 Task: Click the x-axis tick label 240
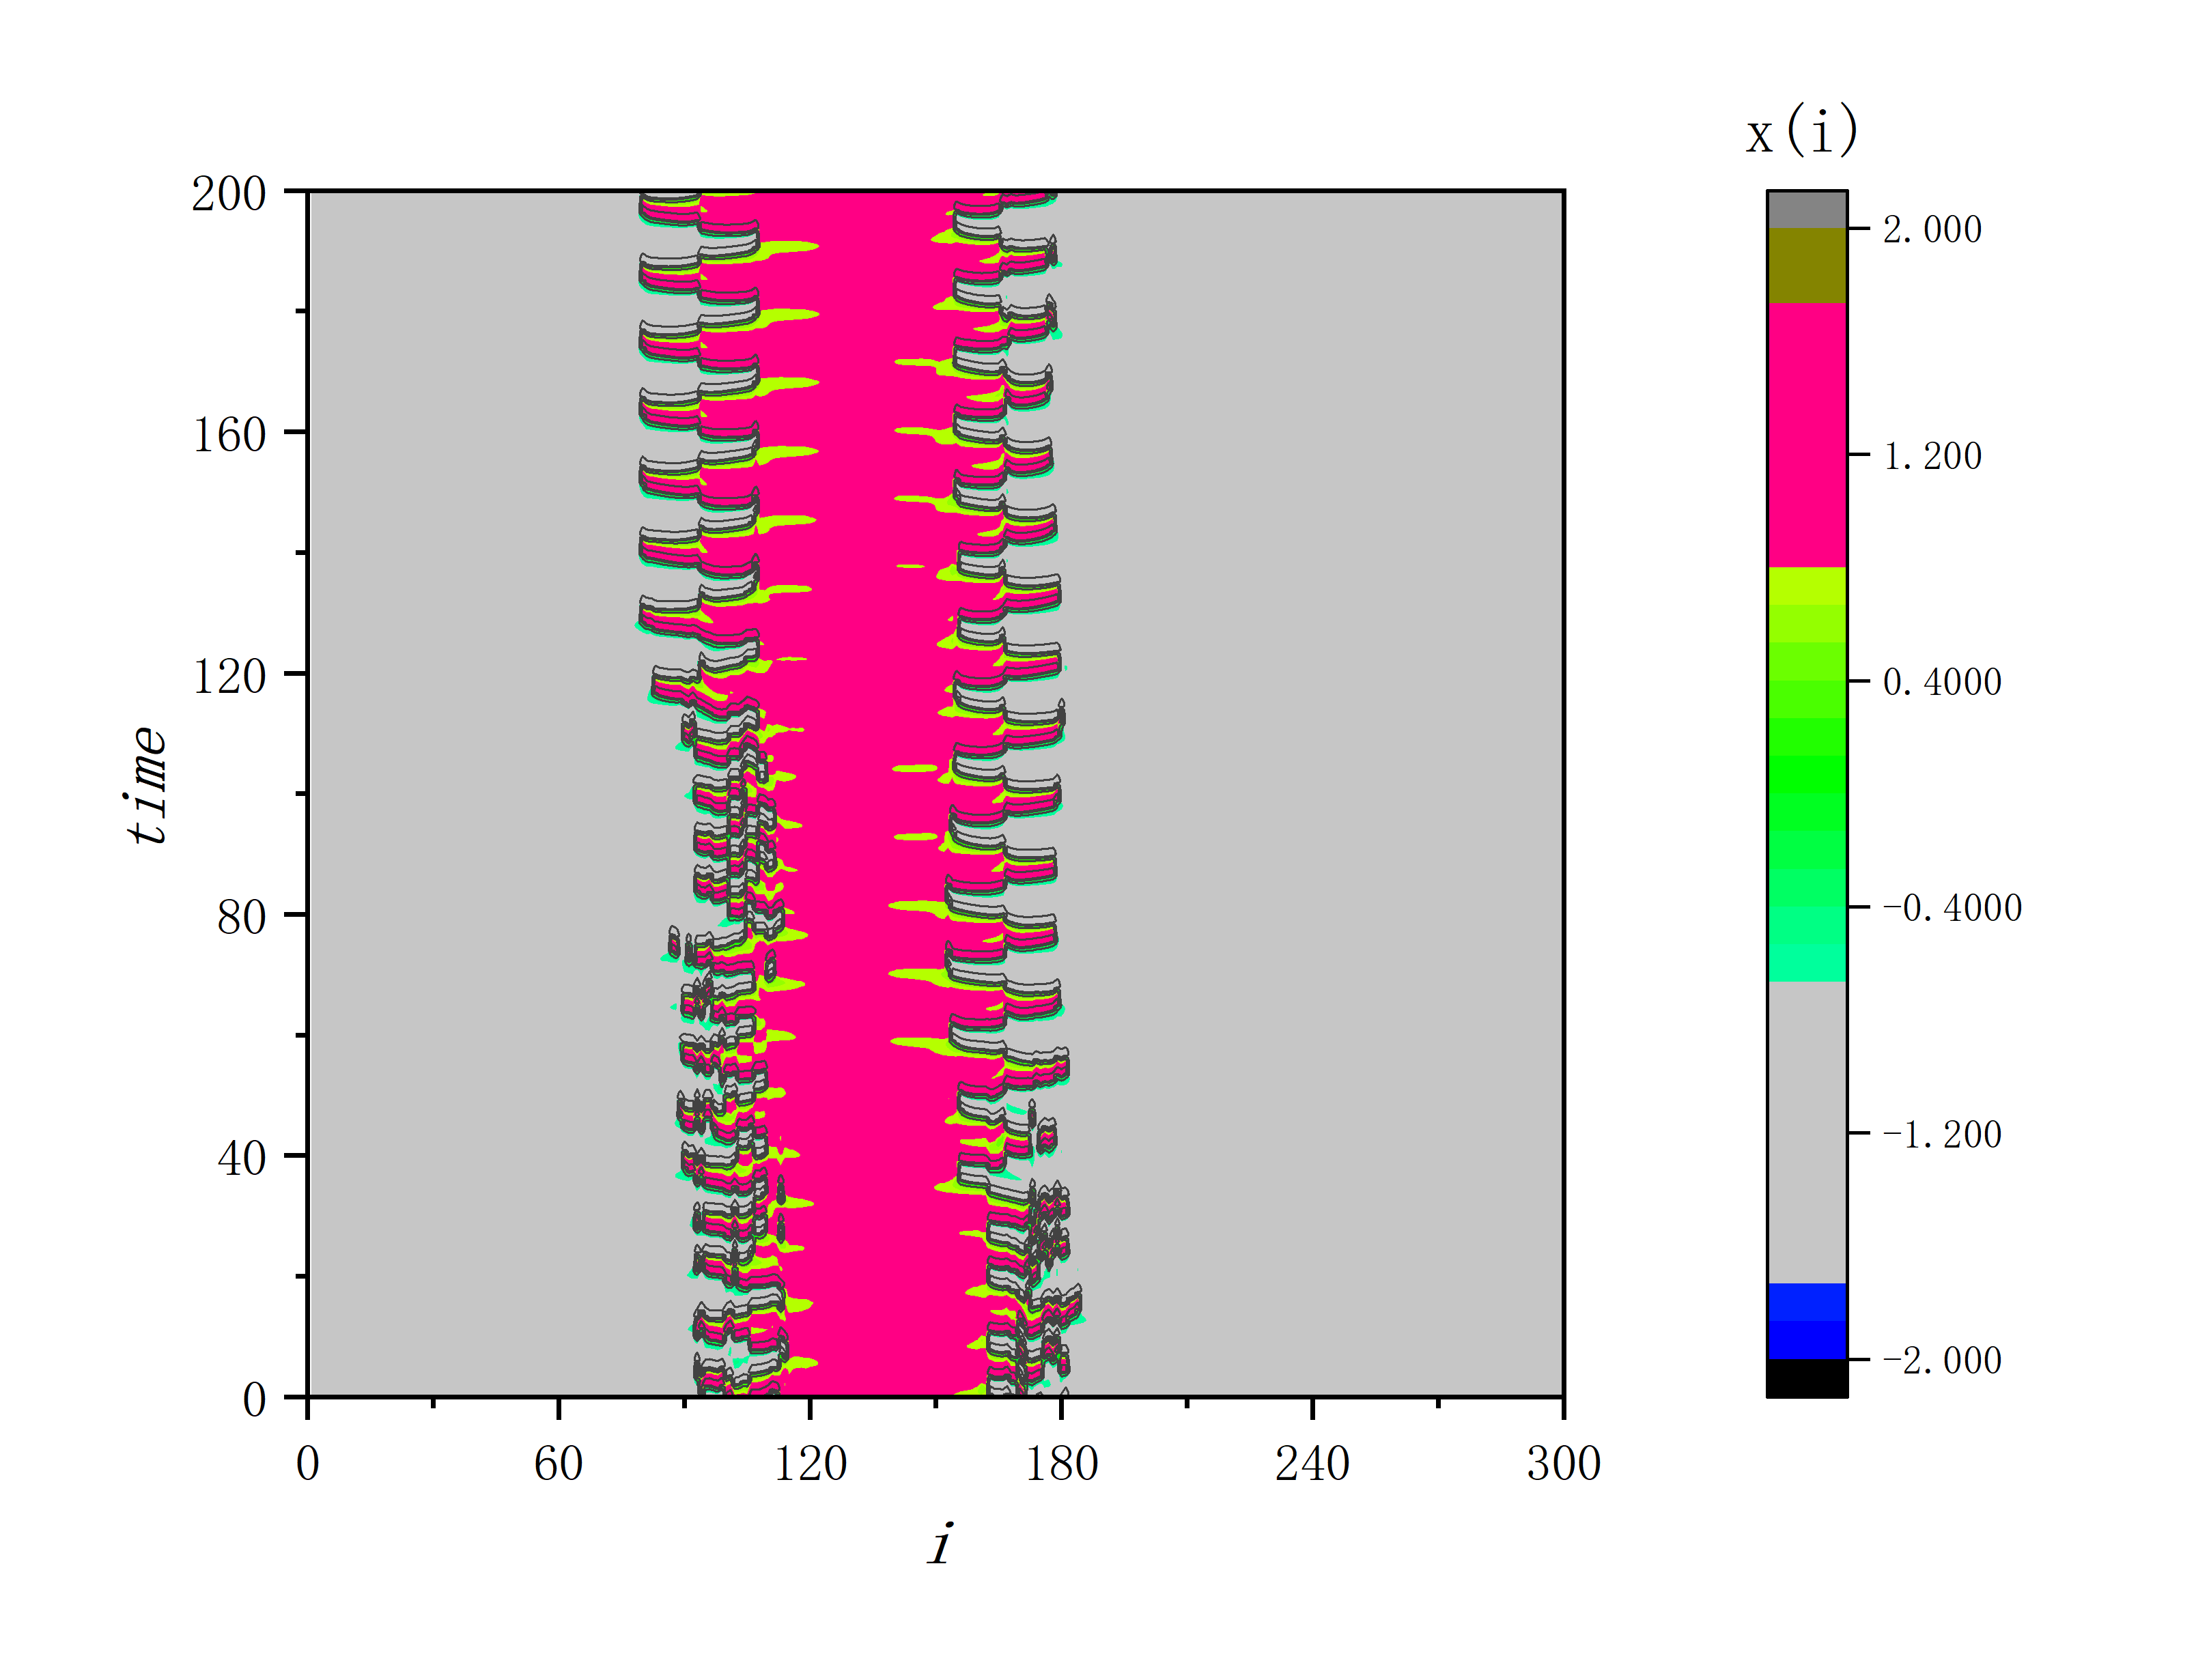pyautogui.click(x=1312, y=1464)
